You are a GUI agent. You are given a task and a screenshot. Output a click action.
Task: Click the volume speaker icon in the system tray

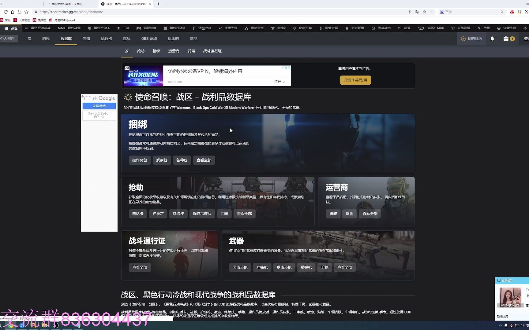tap(522, 325)
